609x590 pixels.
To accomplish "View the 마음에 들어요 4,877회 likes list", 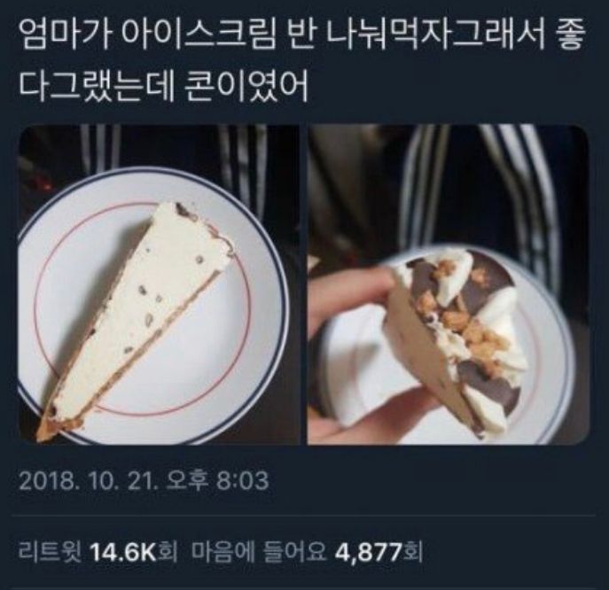I will click(308, 551).
